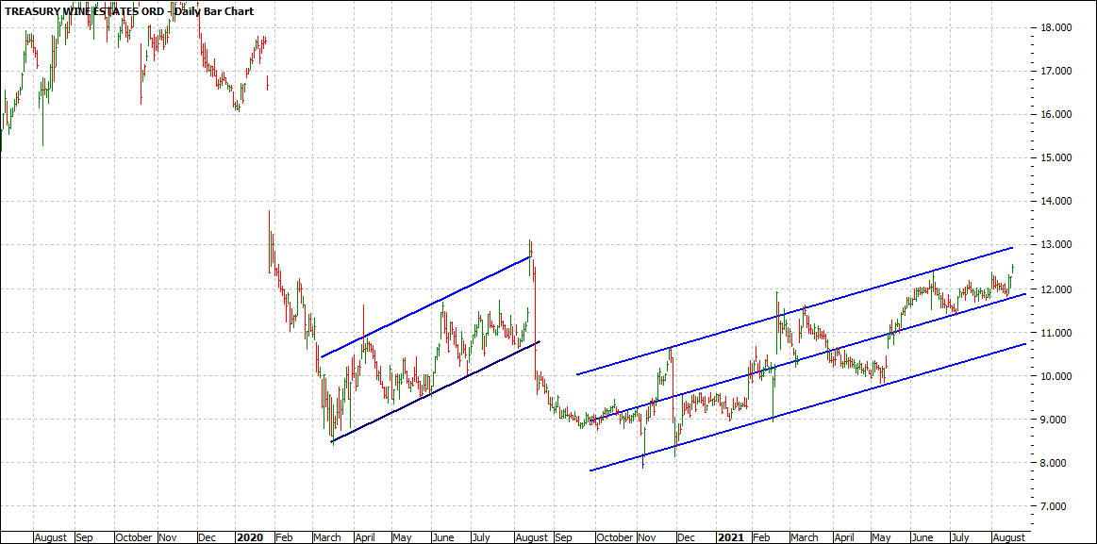Viewport: 1097px width, 544px height.
Task: Select the upper blue trendline of 2020 channel
Action: click(x=426, y=307)
